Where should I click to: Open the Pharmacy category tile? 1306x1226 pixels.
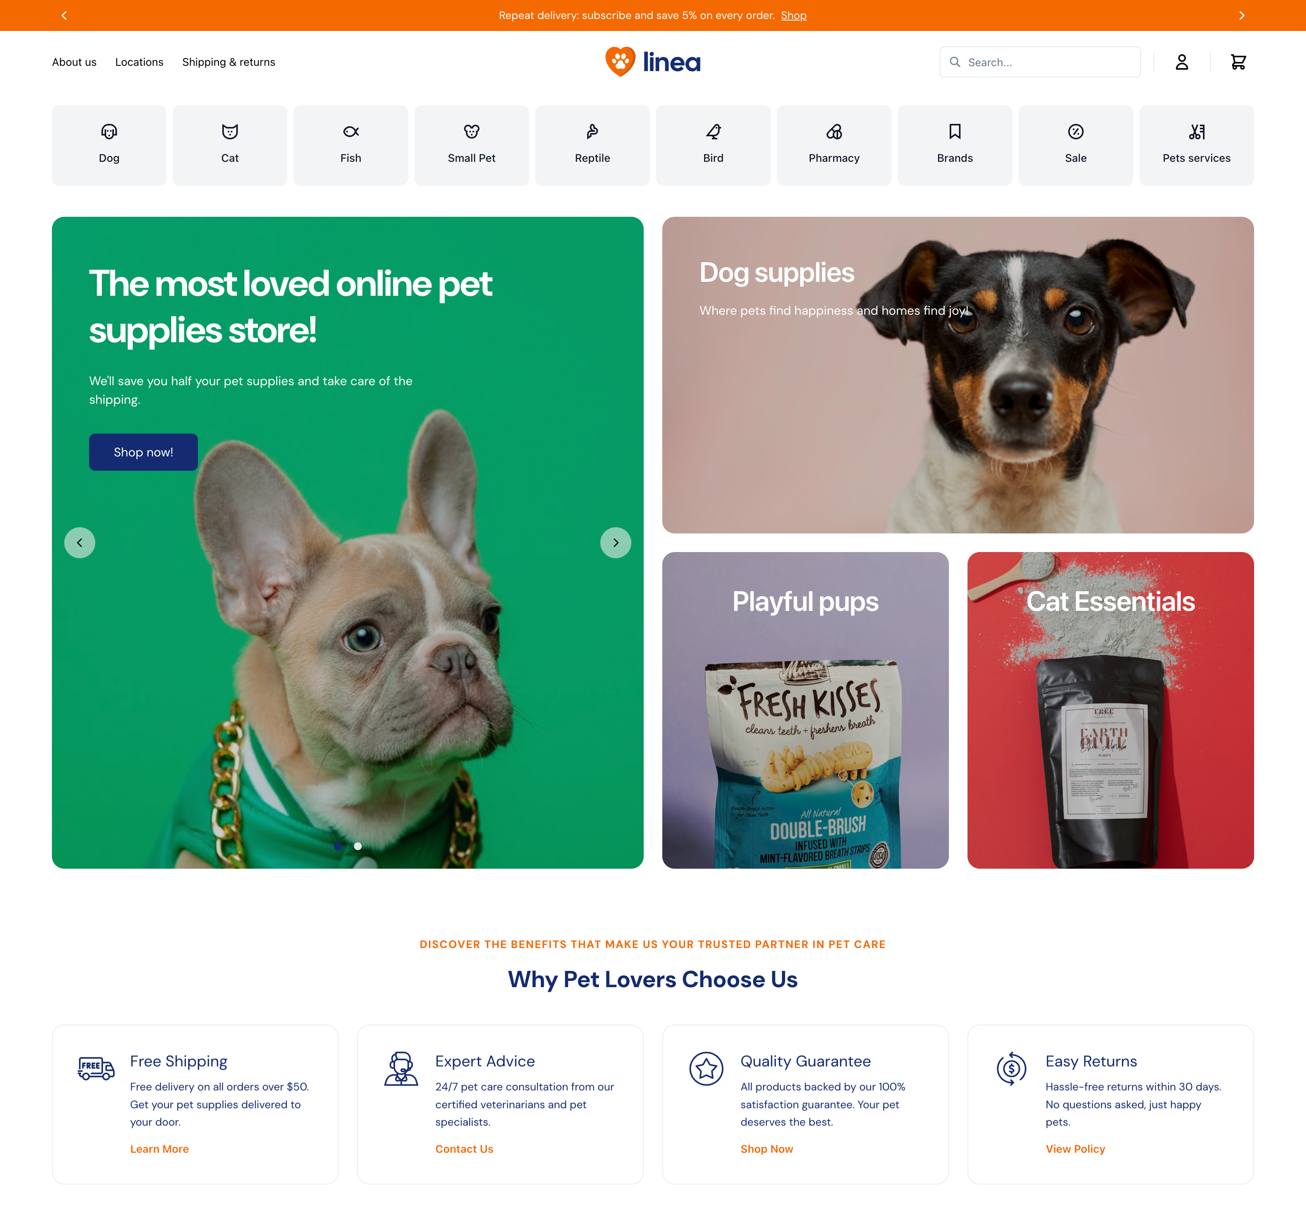(834, 145)
